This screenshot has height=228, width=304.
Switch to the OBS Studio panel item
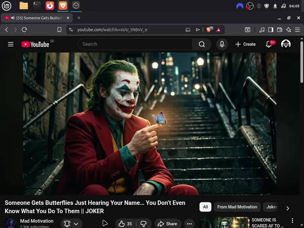point(76,6)
